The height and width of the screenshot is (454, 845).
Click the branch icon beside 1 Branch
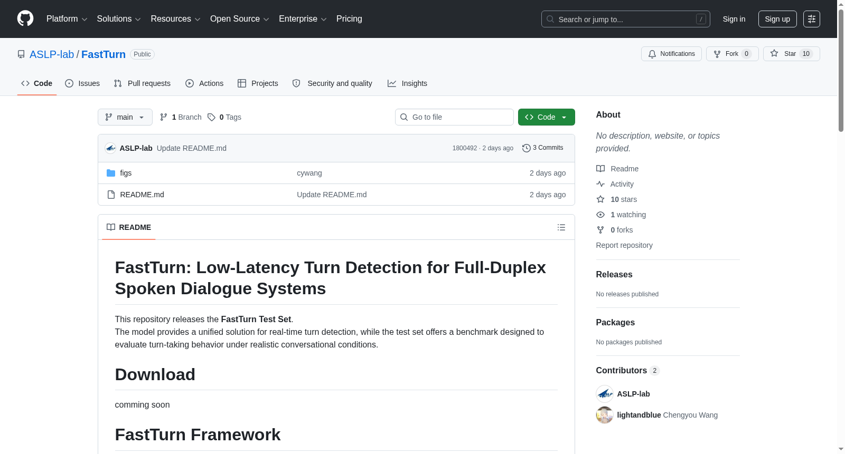point(164,117)
